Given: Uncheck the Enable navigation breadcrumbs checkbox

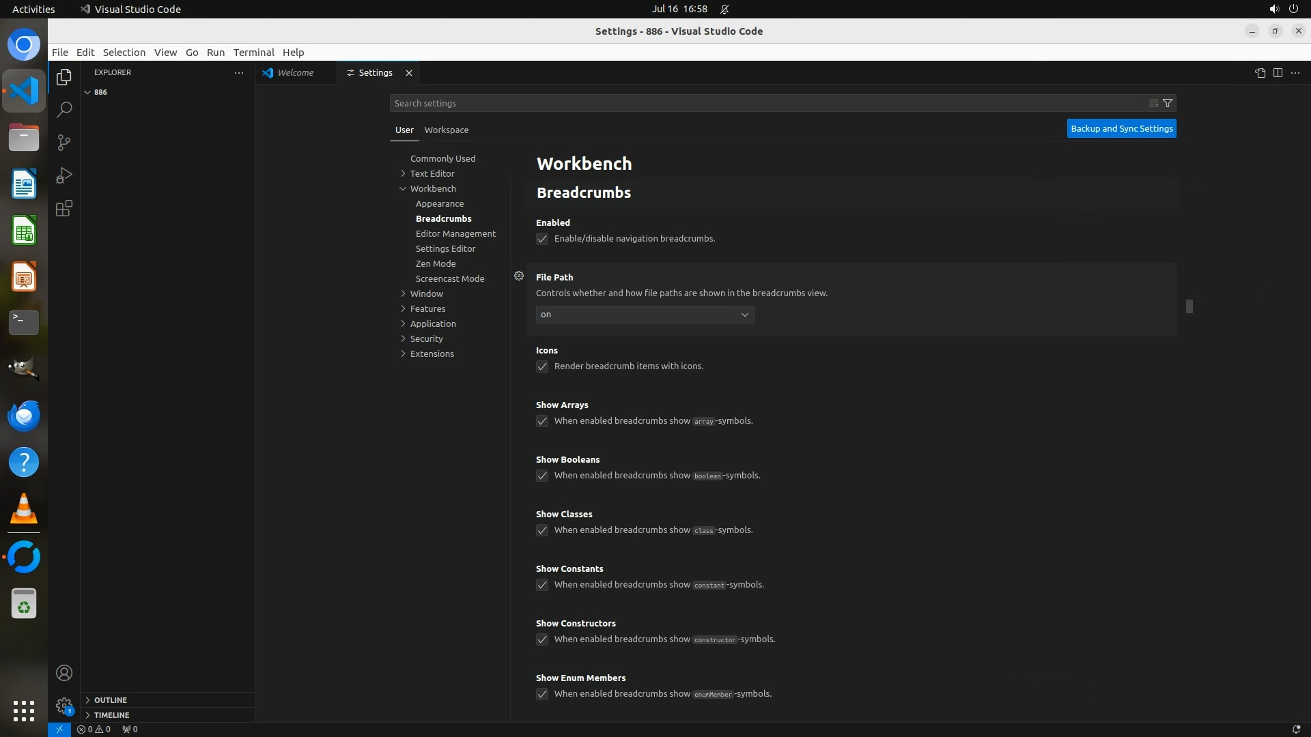Looking at the screenshot, I should [542, 239].
